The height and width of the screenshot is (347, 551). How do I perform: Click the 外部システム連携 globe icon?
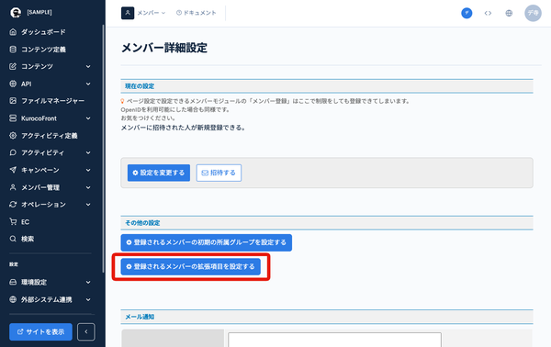point(13,299)
